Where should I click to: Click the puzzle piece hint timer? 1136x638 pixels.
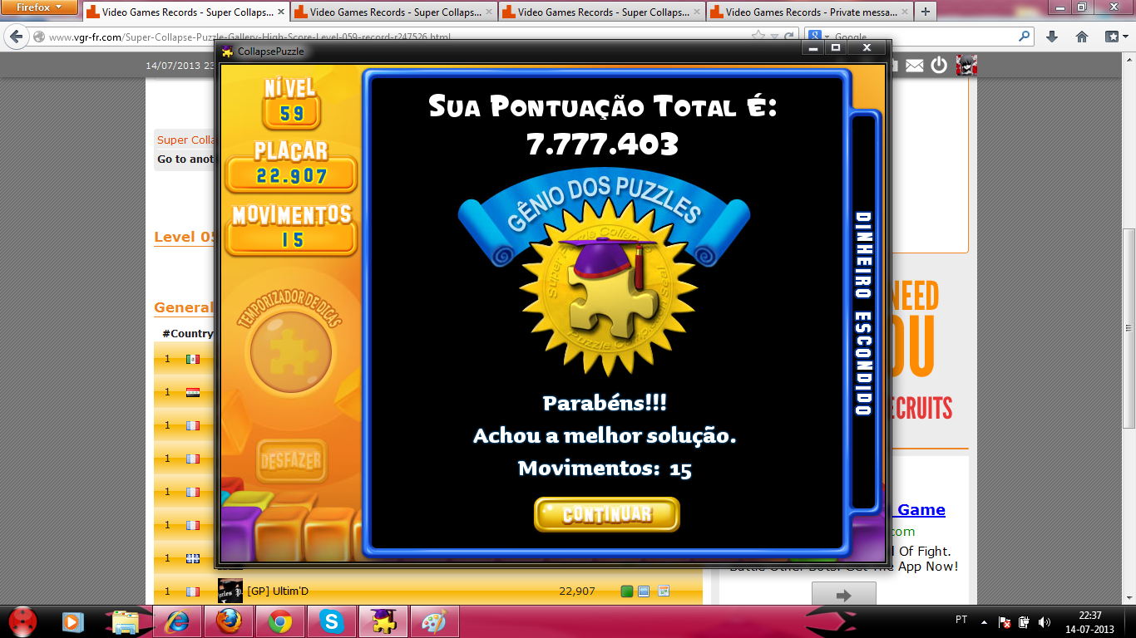click(x=290, y=352)
